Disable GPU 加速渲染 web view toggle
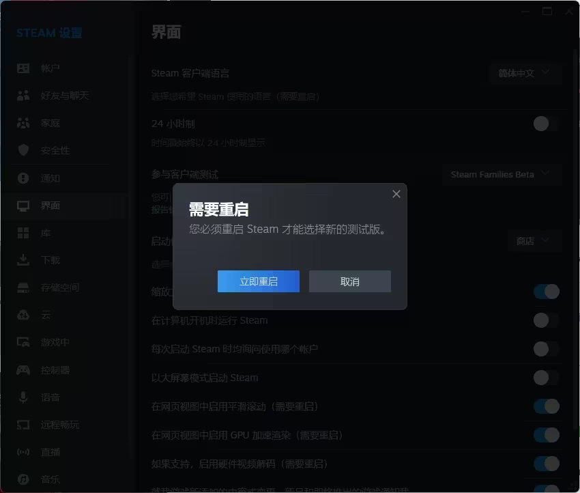 (546, 435)
